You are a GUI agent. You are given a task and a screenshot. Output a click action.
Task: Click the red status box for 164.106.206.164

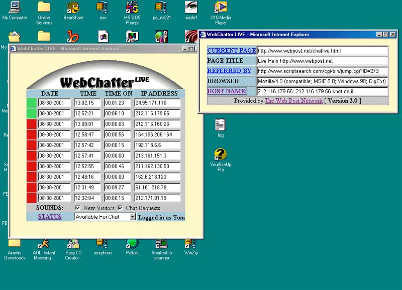[x=32, y=134]
